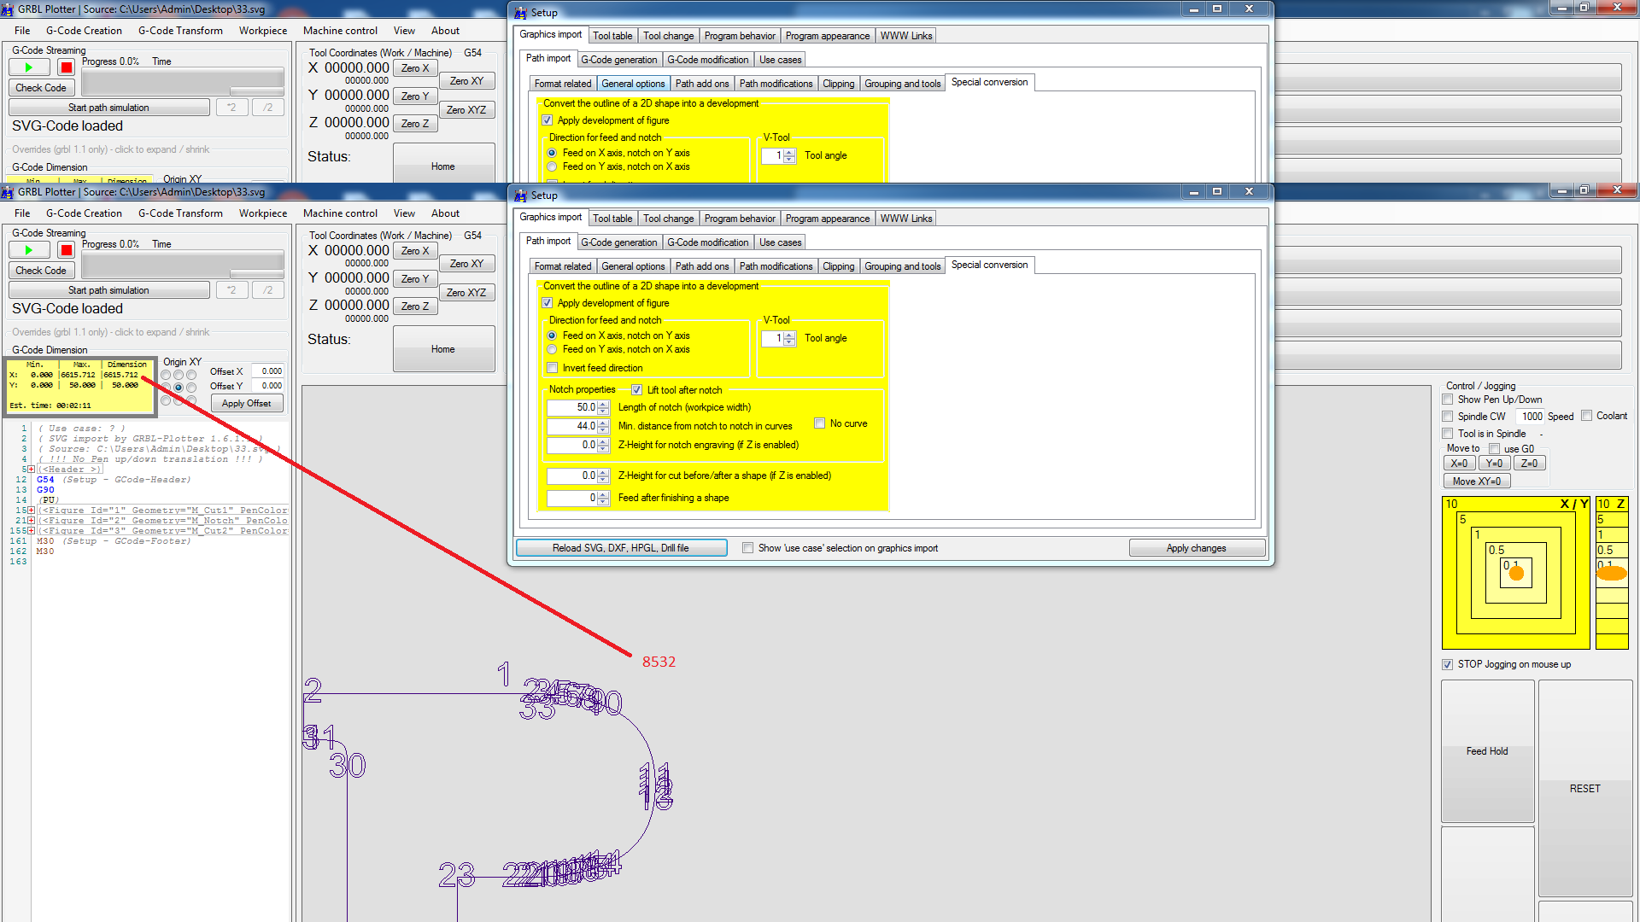Image resolution: width=1640 pixels, height=922 pixels.
Task: Enable Show Pen Up/Down option
Action: click(x=1448, y=400)
